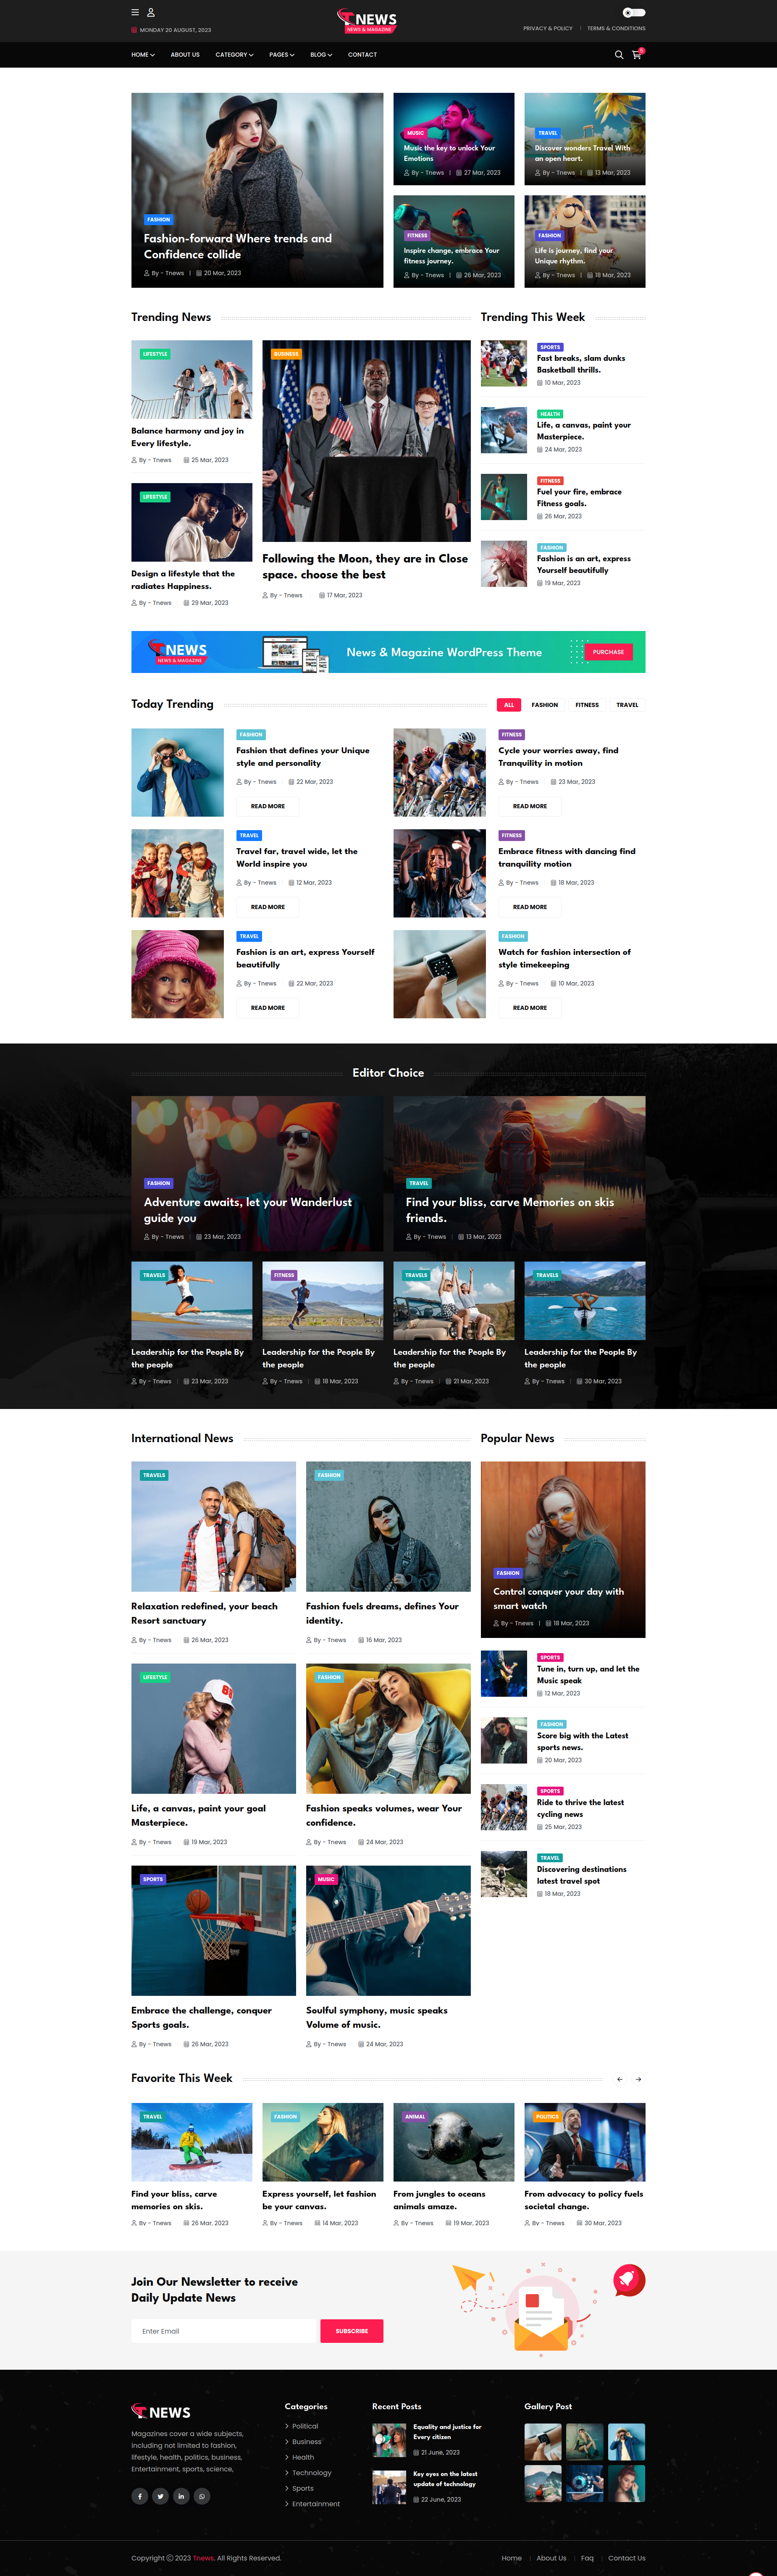Open the LinkedIn icon in footer
The image size is (777, 2576).
click(181, 2496)
